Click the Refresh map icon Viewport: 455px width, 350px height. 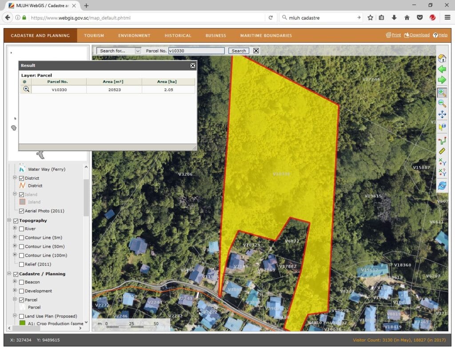(x=442, y=185)
